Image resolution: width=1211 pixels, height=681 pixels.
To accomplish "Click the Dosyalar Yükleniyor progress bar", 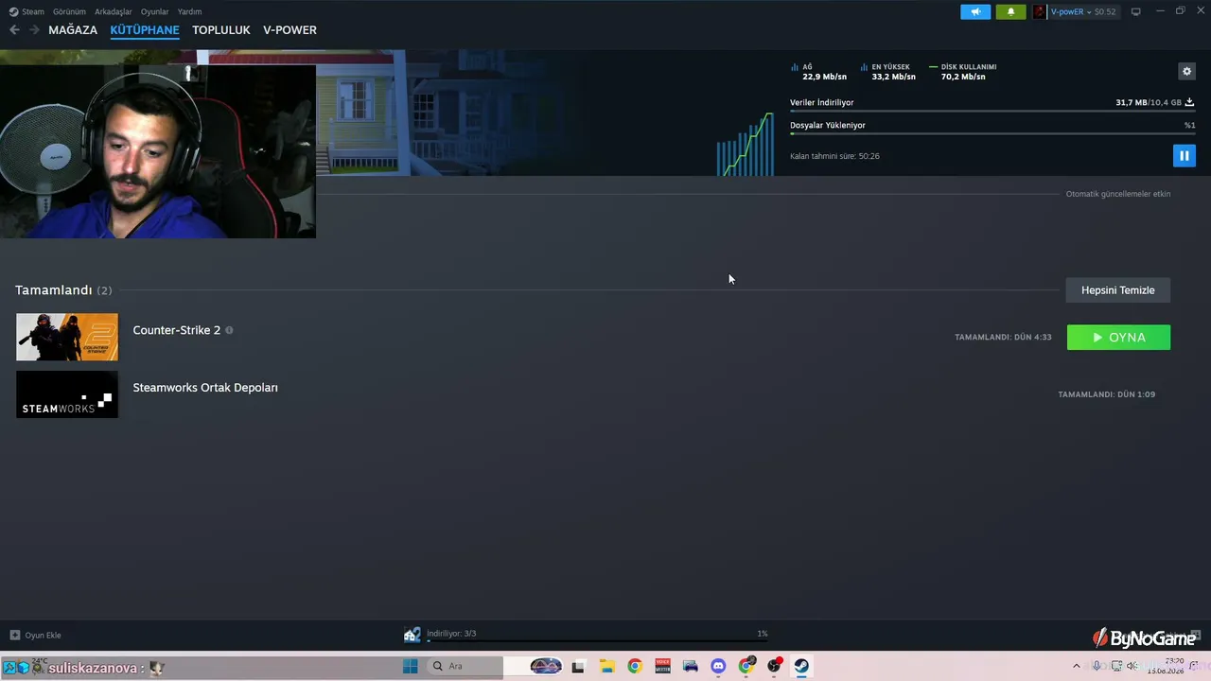I will (992, 133).
